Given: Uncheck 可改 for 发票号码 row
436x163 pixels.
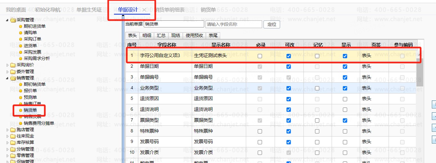Looking at the screenshot, I should pos(289,142).
